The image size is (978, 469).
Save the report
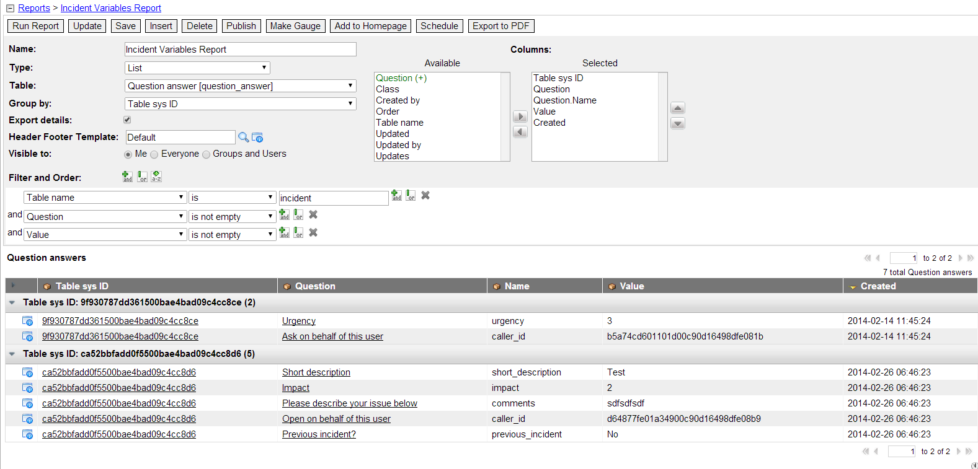(125, 26)
